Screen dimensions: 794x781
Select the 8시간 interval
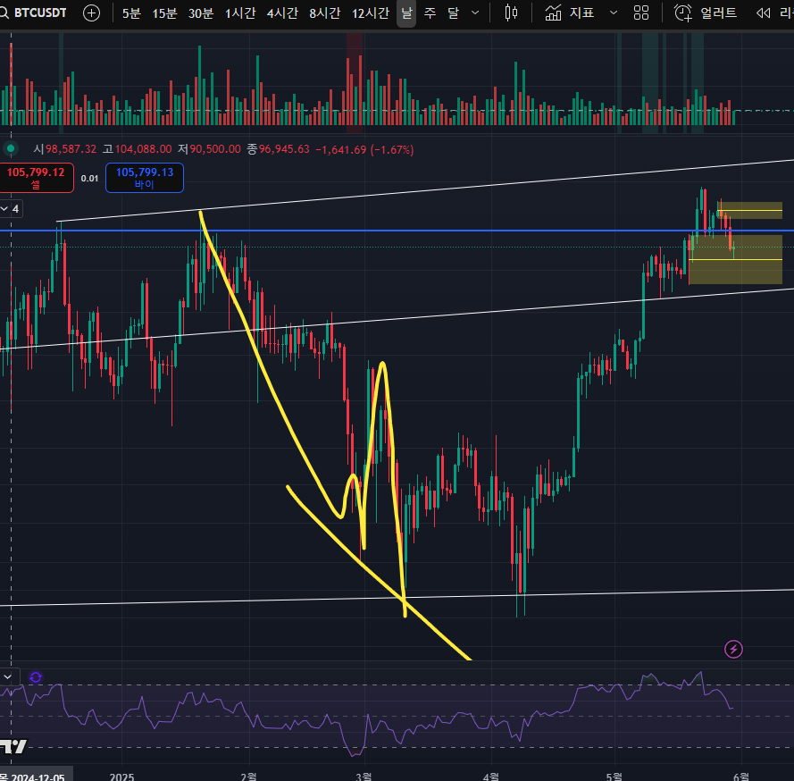coord(324,13)
